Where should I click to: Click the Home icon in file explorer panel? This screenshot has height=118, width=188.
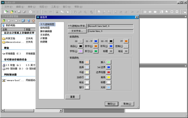coord(33,21)
